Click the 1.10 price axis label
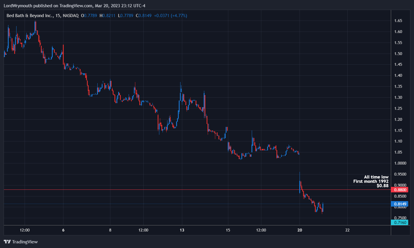The image size is (414, 248). coord(398,141)
